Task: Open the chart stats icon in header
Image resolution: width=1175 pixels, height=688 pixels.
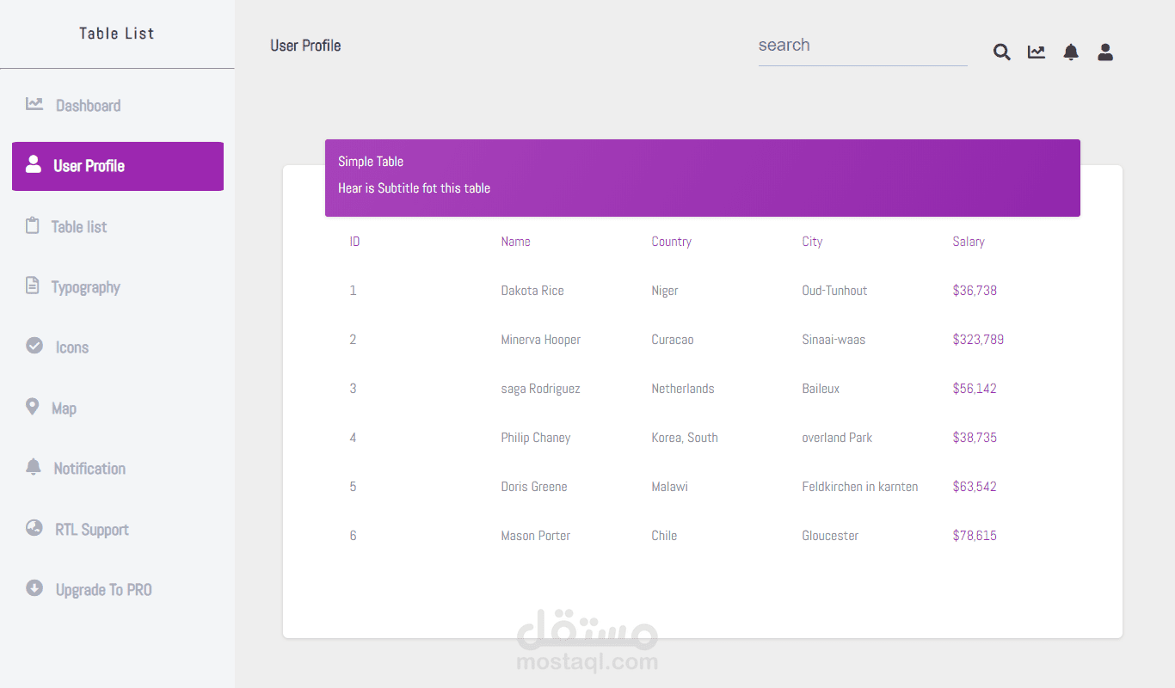Action: pos(1037,52)
